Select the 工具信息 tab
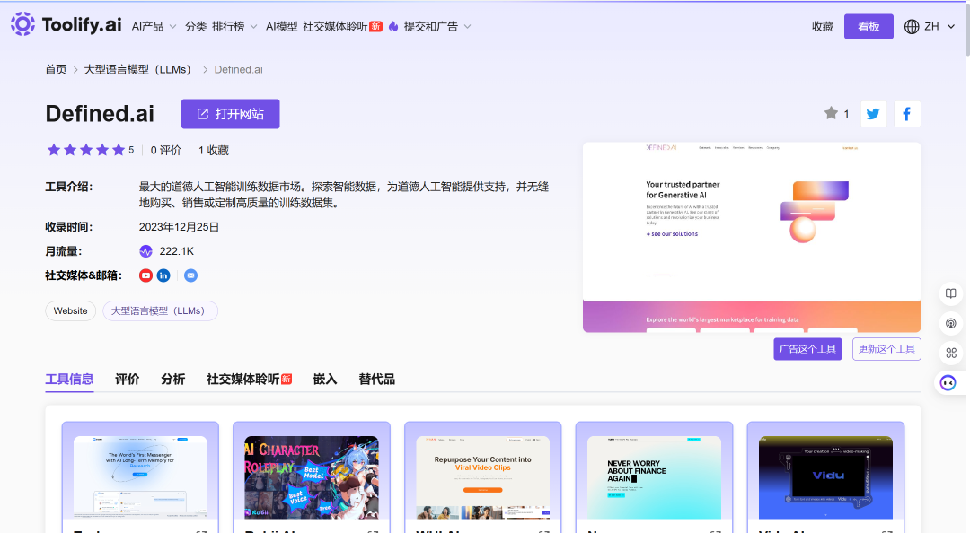970x533 pixels. pyautogui.click(x=69, y=379)
